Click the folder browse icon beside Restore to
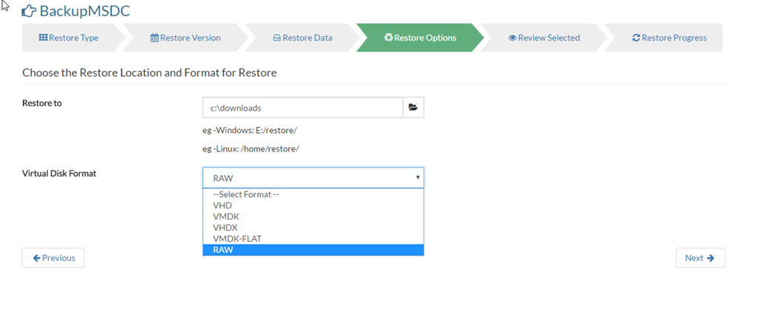This screenshot has height=317, width=757. point(413,108)
